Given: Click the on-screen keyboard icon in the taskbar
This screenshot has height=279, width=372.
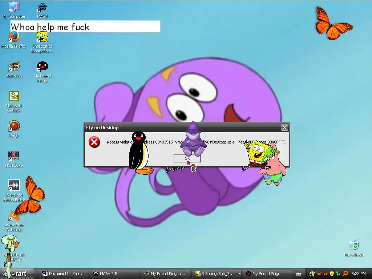Looking at the screenshot, I should (299, 274).
